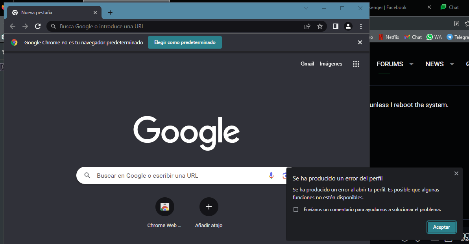469x244 pixels.
Task: Expand the FORUMS dropdown arrow in background window
Action: (x=411, y=64)
